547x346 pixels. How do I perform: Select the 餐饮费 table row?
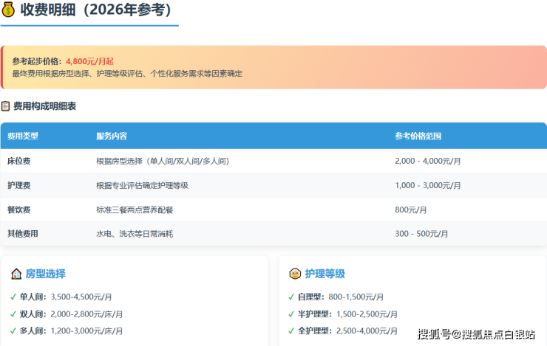pyautogui.click(x=273, y=210)
